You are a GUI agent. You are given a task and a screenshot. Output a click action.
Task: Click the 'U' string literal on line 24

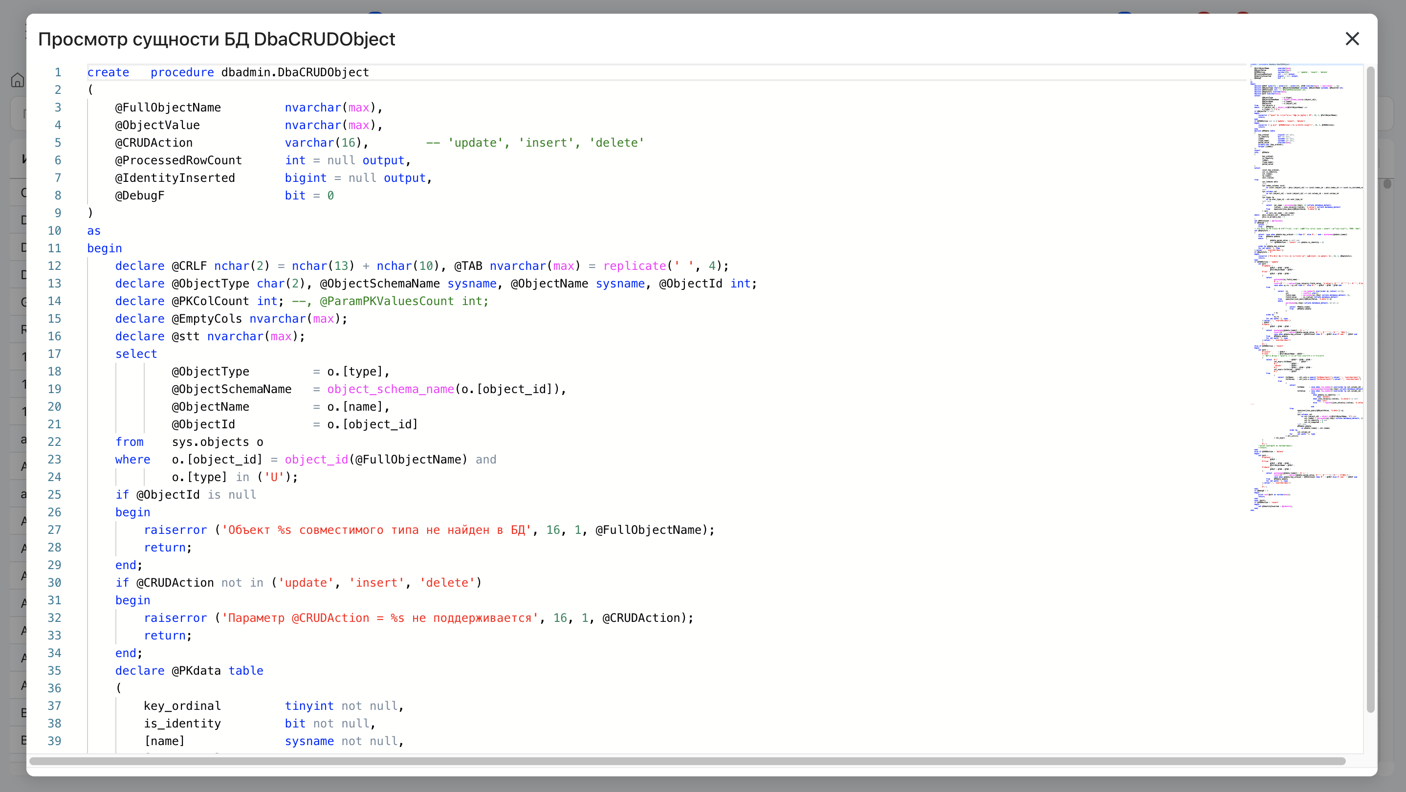tap(274, 478)
